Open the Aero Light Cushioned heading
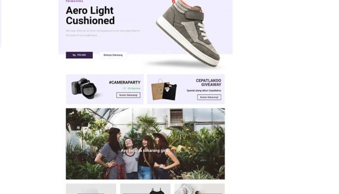Viewport: 339px width, 194px height. pyautogui.click(x=90, y=15)
